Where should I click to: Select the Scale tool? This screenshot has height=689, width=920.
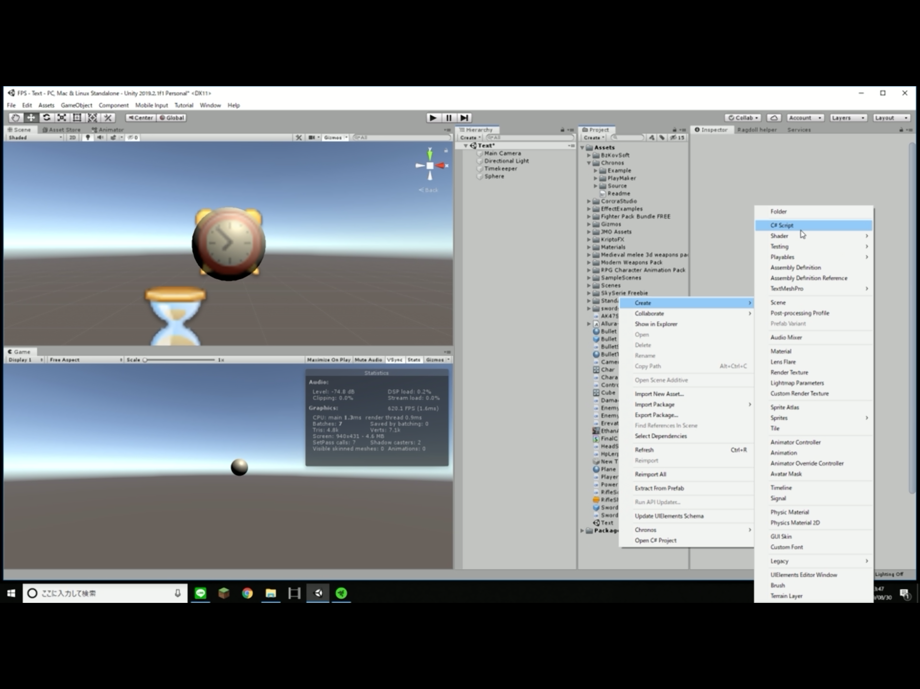tap(62, 118)
